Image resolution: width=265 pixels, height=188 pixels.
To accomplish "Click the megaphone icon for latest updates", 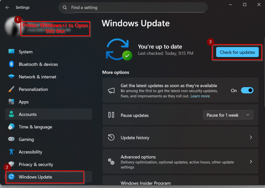I will click(111, 91).
